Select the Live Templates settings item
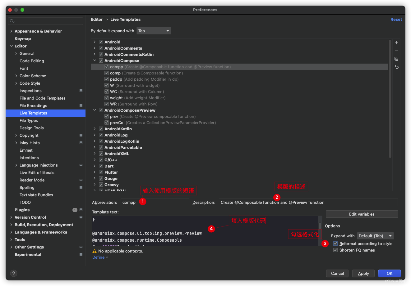Image resolution: width=411 pixels, height=286 pixels. (x=45, y=113)
